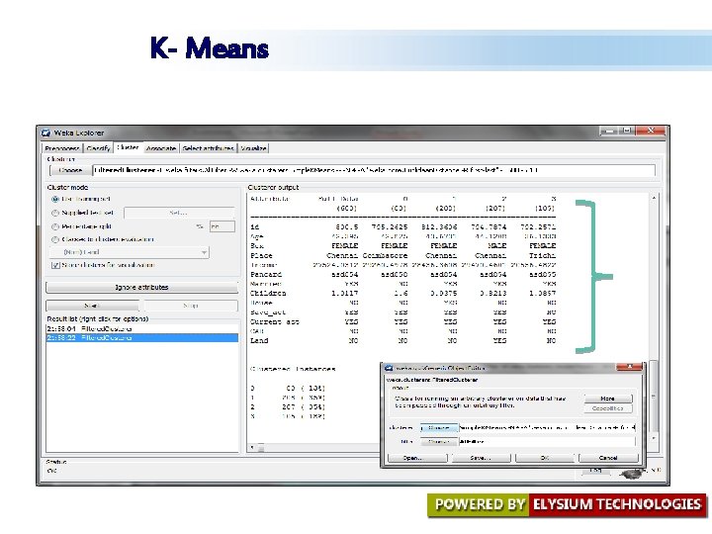Viewport: 712px width, 534px height.
Task: Toggle Store clusters for visualization checkbox
Action: 55,265
